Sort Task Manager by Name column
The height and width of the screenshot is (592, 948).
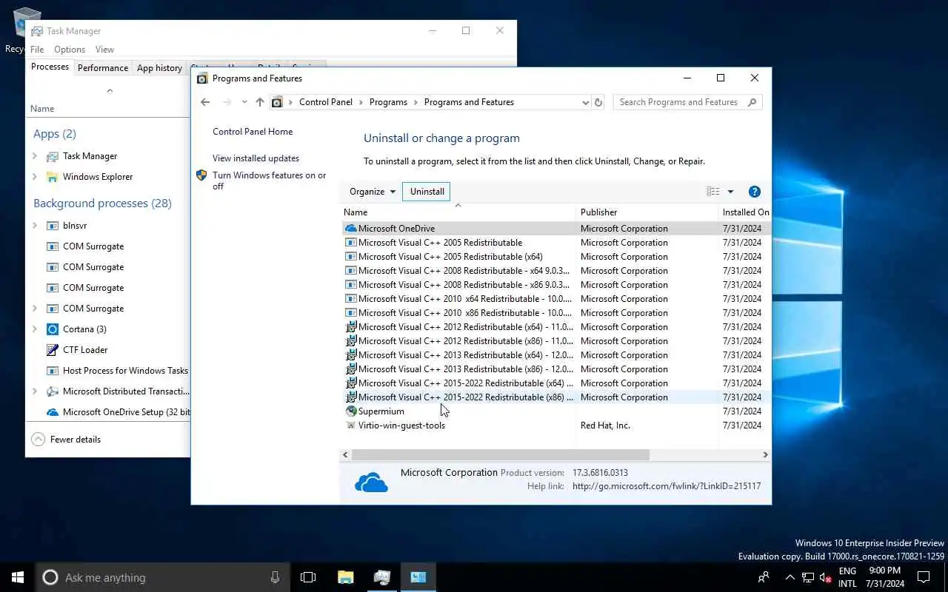(x=42, y=109)
